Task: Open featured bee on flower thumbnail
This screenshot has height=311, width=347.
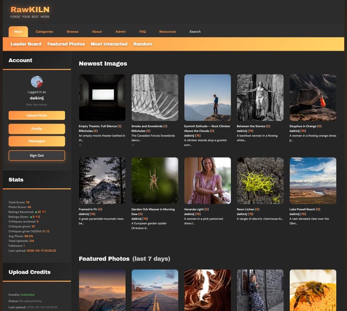Action: point(313,290)
